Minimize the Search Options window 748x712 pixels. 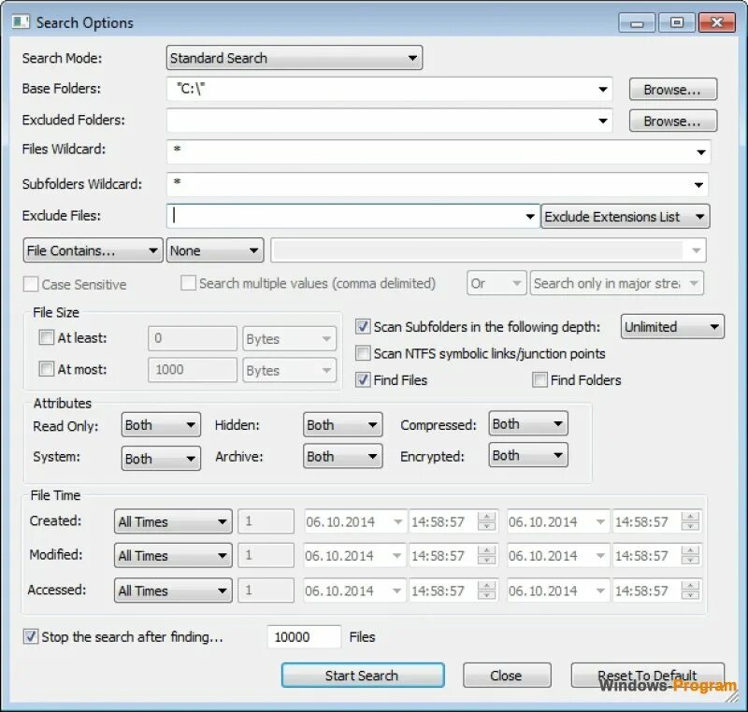pos(638,22)
